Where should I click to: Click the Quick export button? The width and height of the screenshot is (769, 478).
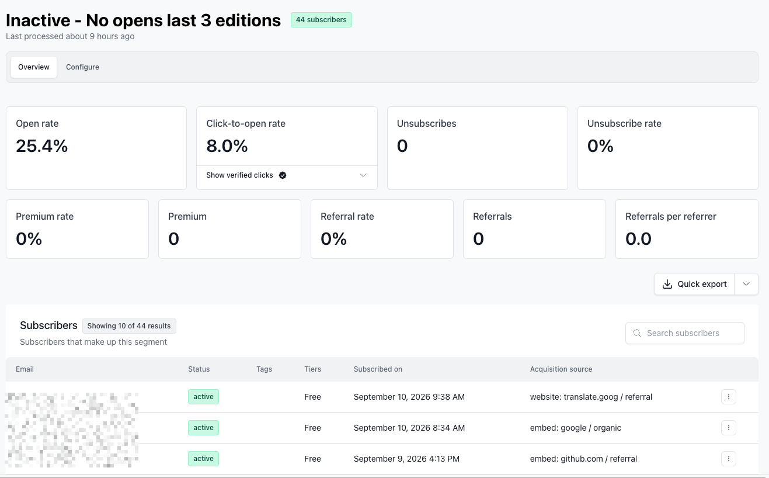pyautogui.click(x=694, y=284)
